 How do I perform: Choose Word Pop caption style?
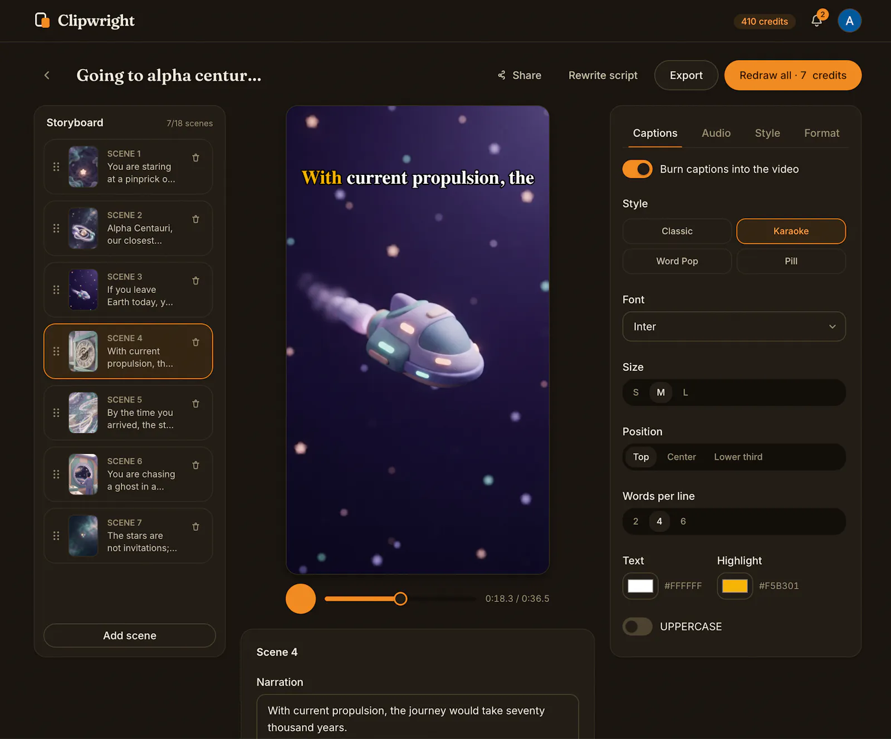[677, 261]
